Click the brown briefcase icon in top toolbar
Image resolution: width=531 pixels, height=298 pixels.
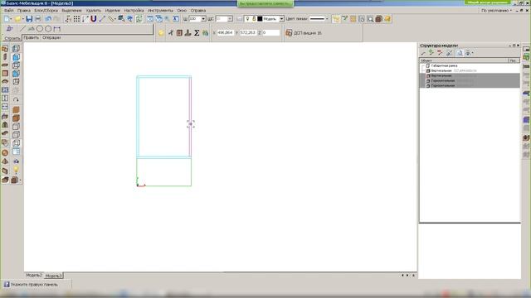[378, 19]
